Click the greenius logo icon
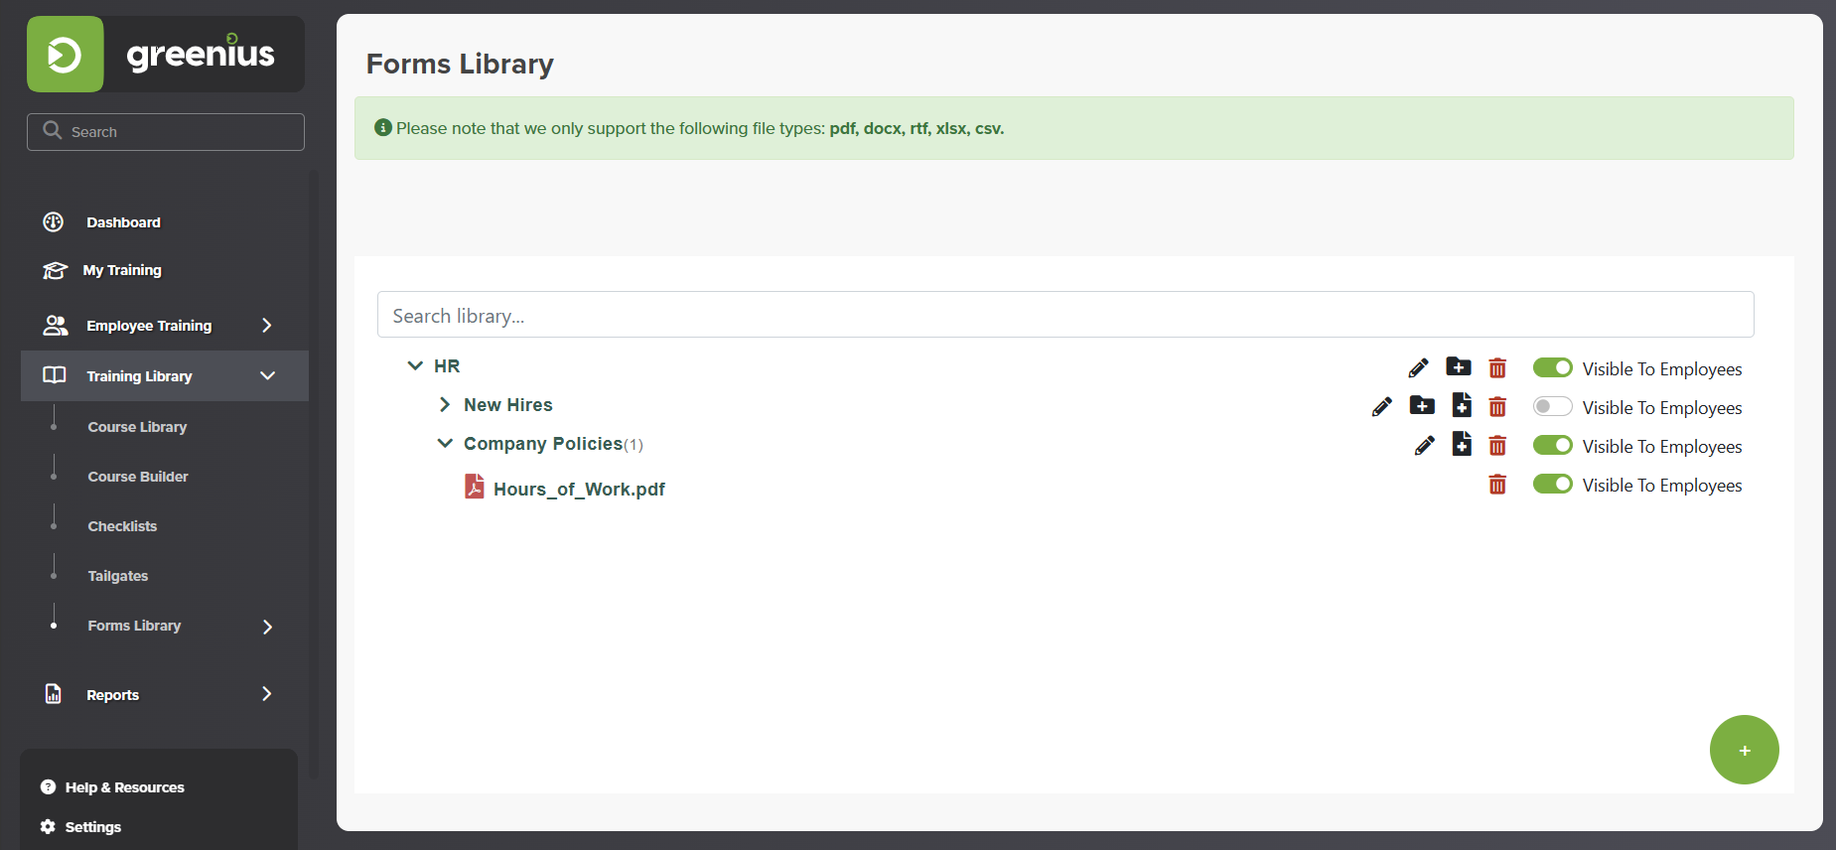Image resolution: width=1836 pixels, height=850 pixels. point(66,55)
